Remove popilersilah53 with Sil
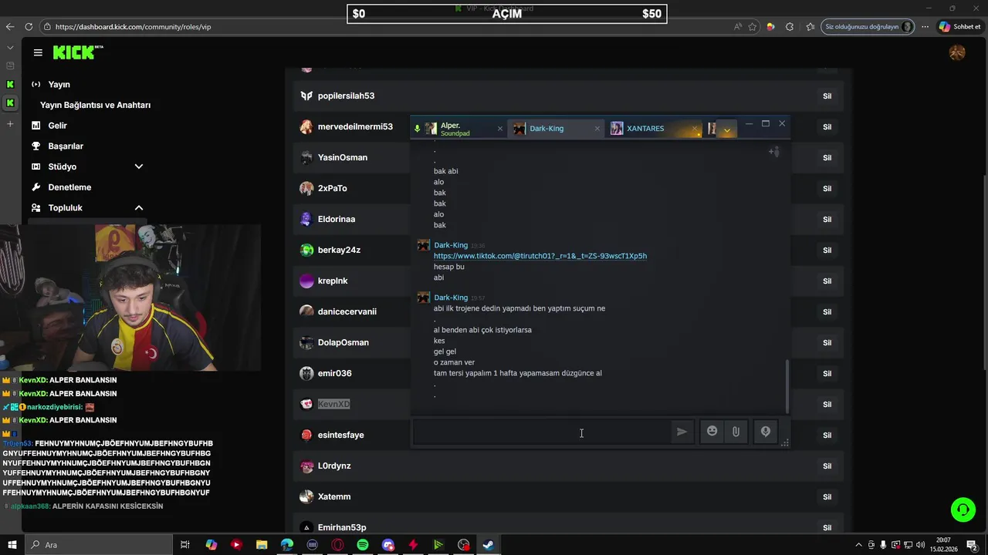This screenshot has height=555, width=988. coord(827,96)
